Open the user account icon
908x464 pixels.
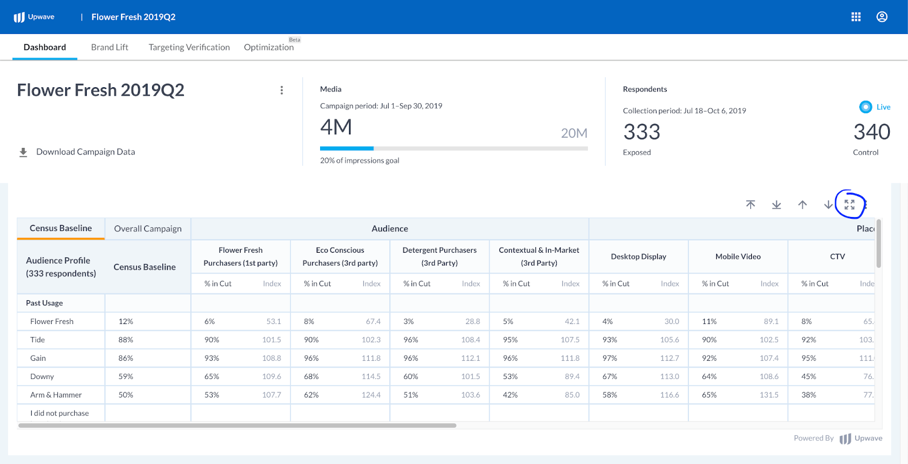[882, 17]
